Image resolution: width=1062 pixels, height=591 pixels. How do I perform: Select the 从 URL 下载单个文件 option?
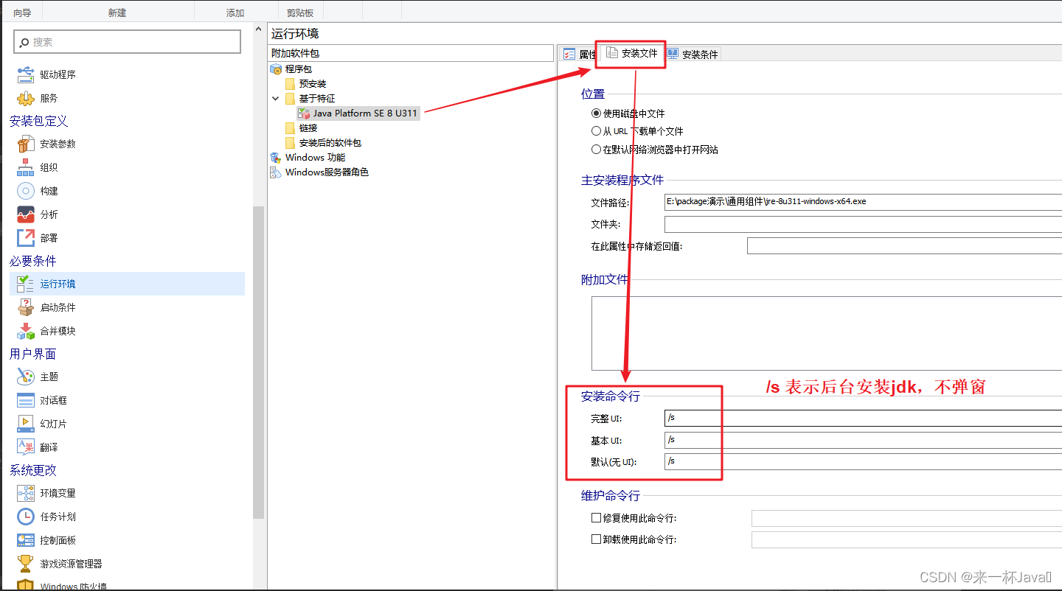(x=597, y=131)
